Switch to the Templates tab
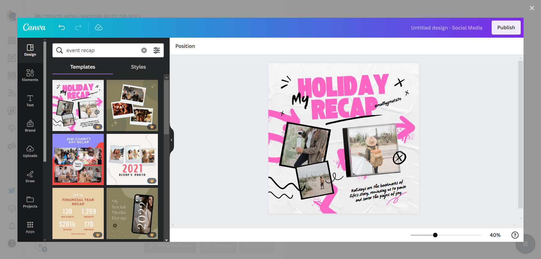Image resolution: width=541 pixels, height=259 pixels. click(x=82, y=67)
